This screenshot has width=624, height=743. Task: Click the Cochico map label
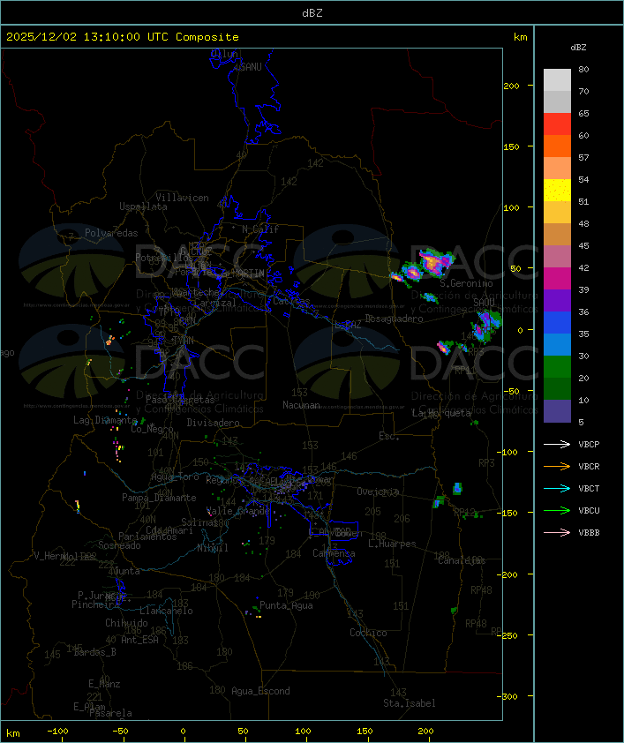[368, 633]
